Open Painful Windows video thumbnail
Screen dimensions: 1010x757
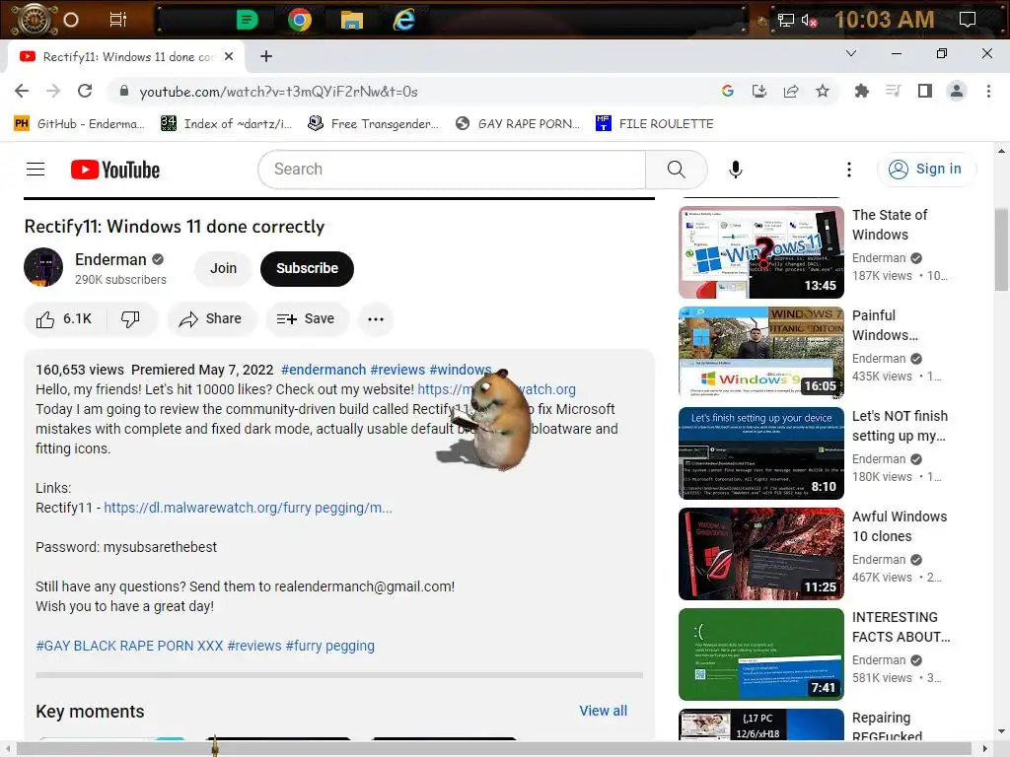(761, 353)
